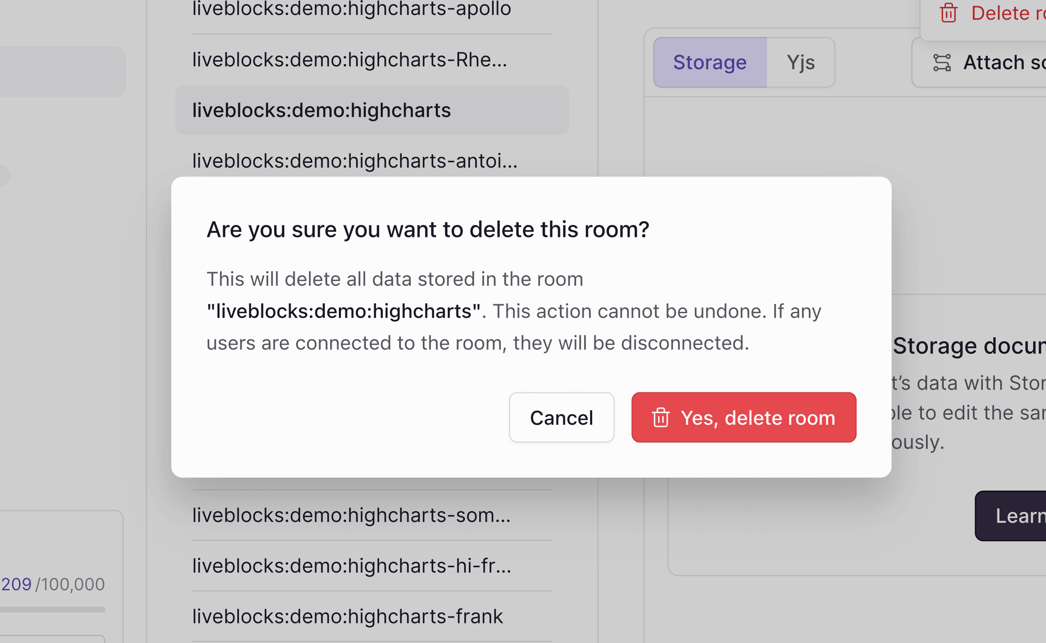This screenshot has width=1046, height=643.
Task: Open room liveblocks:demo:highcharts-hi-fr...
Action: [x=351, y=566]
